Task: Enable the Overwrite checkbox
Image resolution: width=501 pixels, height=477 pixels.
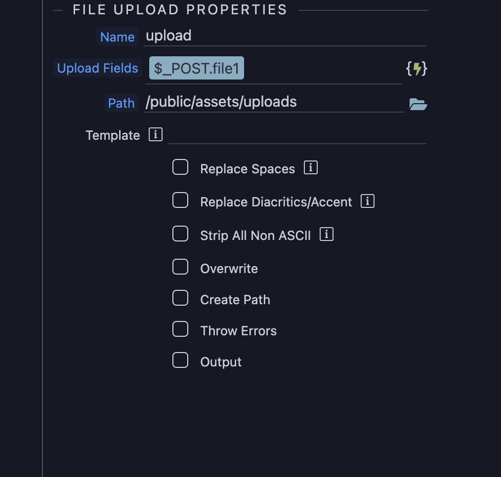Action: [x=180, y=267]
